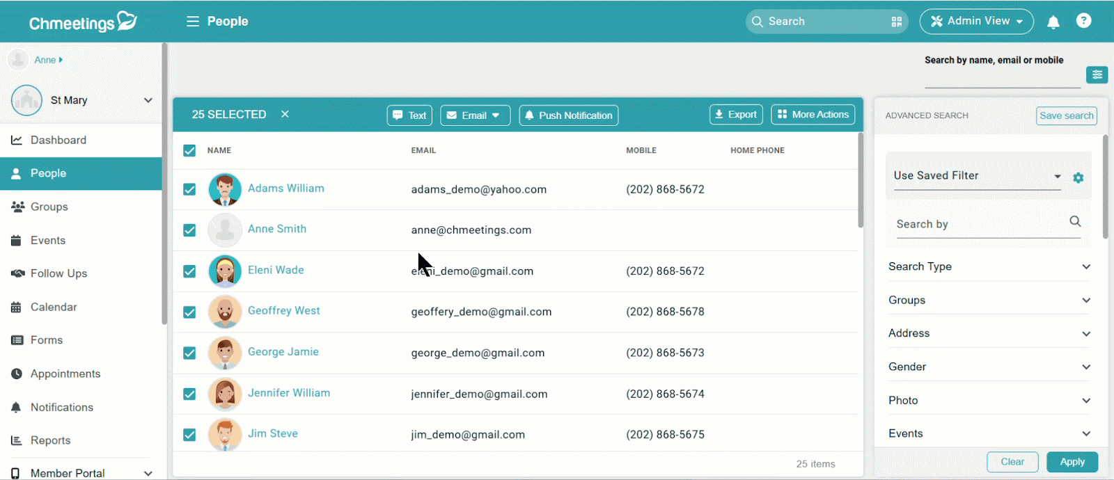This screenshot has width=1114, height=480.
Task: Uncheck the select-all checkbox in header row
Action: coord(189,150)
